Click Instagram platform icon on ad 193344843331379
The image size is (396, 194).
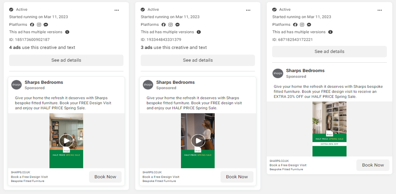point(170,25)
